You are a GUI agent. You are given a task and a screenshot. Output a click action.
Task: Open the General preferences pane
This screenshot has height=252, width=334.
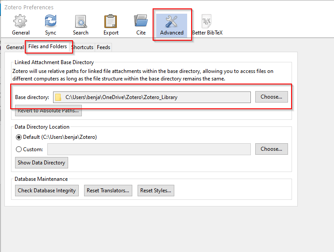point(20,25)
